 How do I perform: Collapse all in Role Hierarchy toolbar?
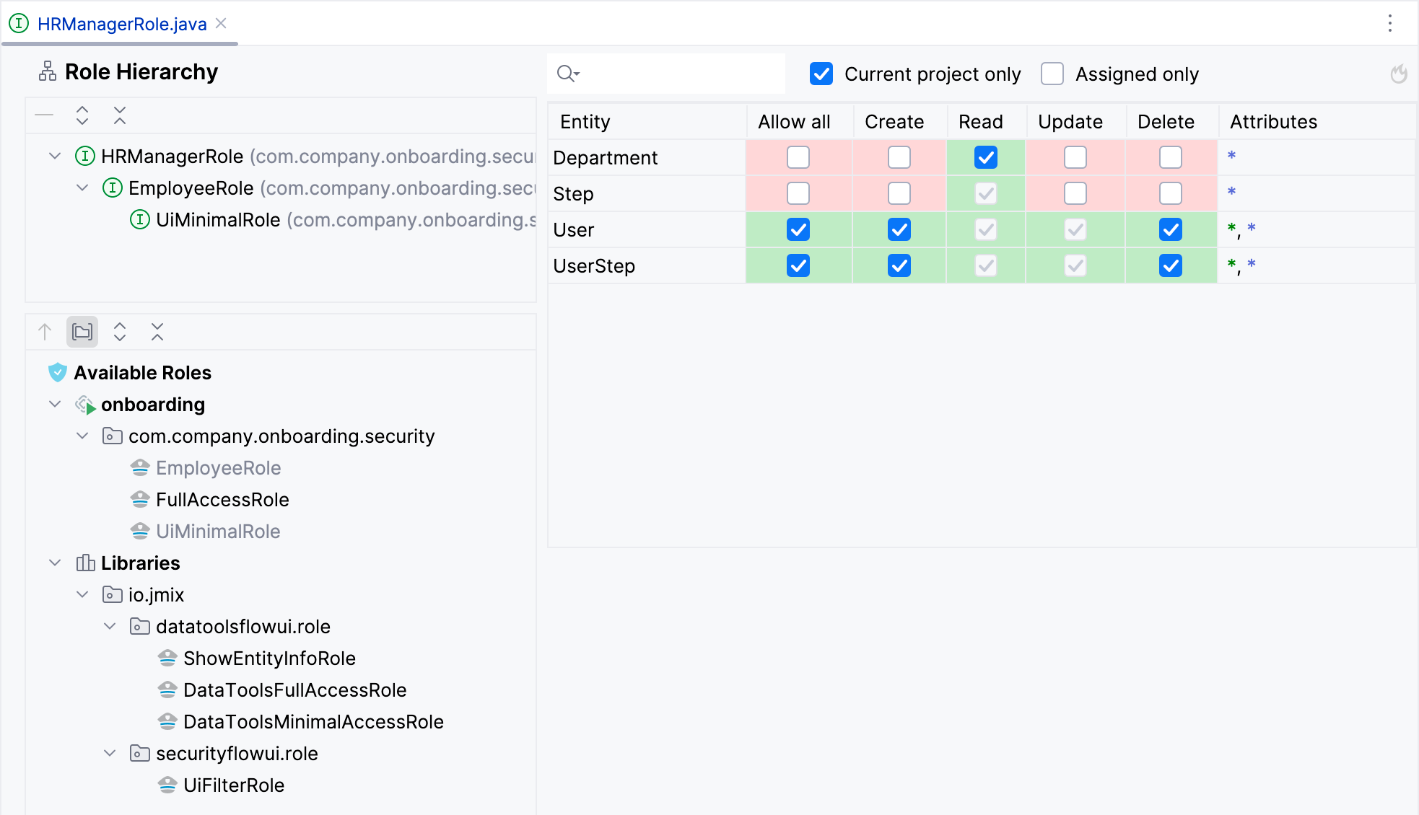120,115
